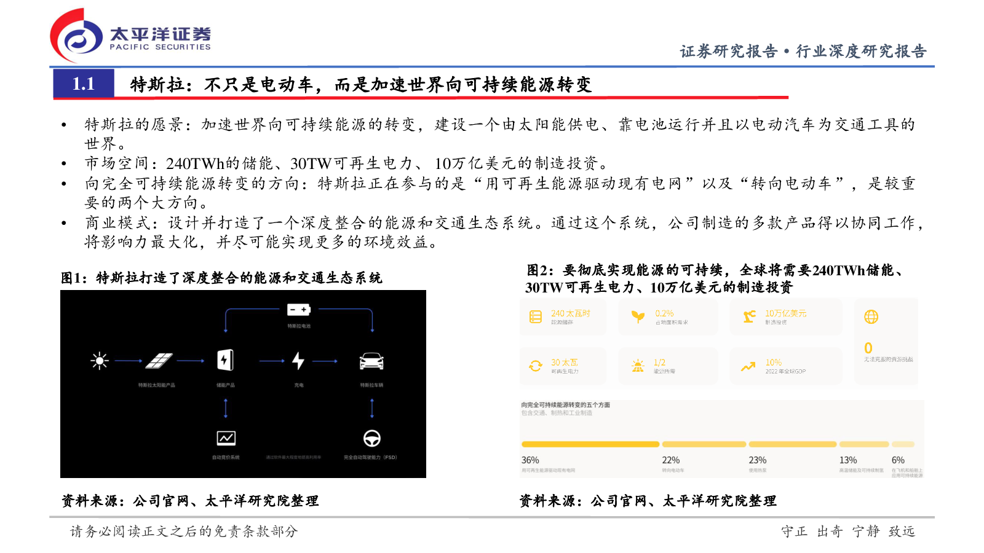
Task: Click the car icon above 特斯拉车辆
Action: coord(371,361)
